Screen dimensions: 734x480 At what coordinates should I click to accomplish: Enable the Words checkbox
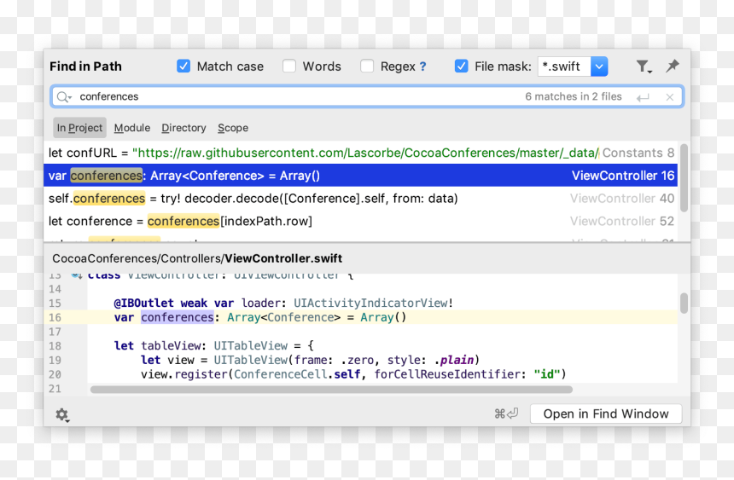pyautogui.click(x=289, y=66)
